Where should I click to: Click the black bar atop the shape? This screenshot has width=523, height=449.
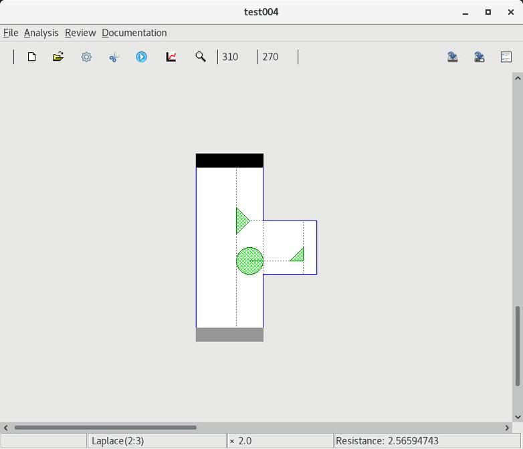pyautogui.click(x=229, y=160)
